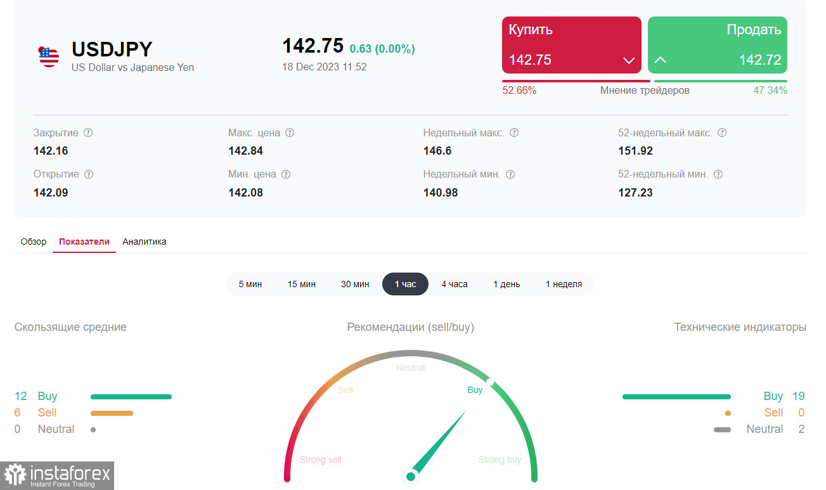Click the US Dollar vs Japanese Yen subtitle
This screenshot has width=826, height=490.
133,68
